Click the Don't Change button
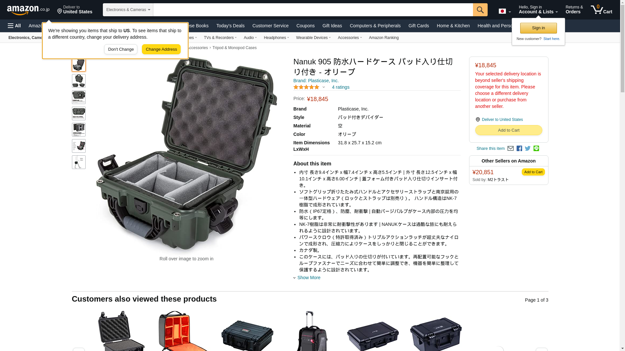 121,49
